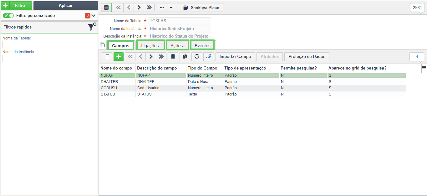This screenshot has height=196, width=427.
Task: Duplicate field using copy icon
Action: [x=185, y=56]
